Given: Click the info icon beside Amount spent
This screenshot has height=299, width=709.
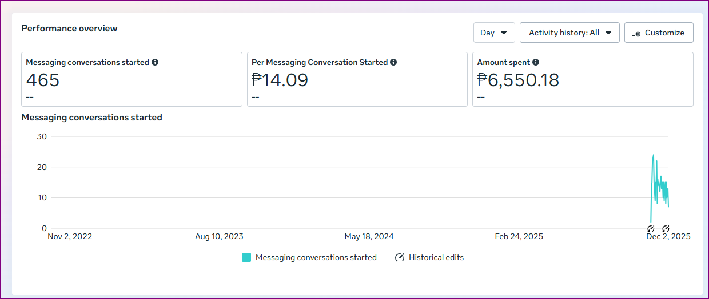Looking at the screenshot, I should coord(536,62).
